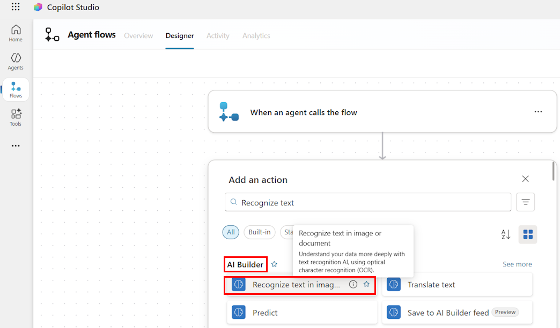Expand the sidebar more options ellipsis
This screenshot has height=328, width=560.
(x=16, y=146)
